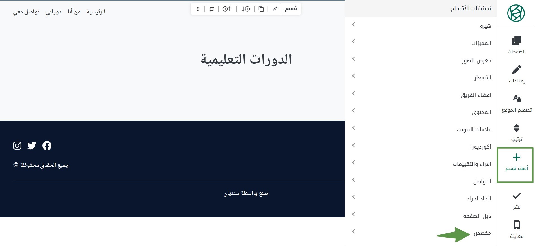Expand the أكورديون category chevron
This screenshot has width=540, height=246.
pos(354,145)
